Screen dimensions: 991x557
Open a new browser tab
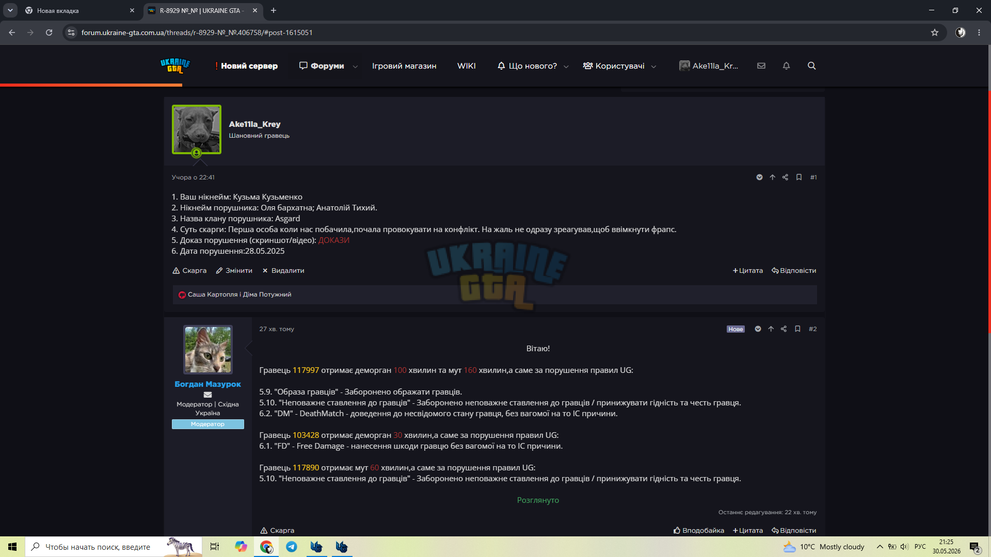(x=274, y=10)
